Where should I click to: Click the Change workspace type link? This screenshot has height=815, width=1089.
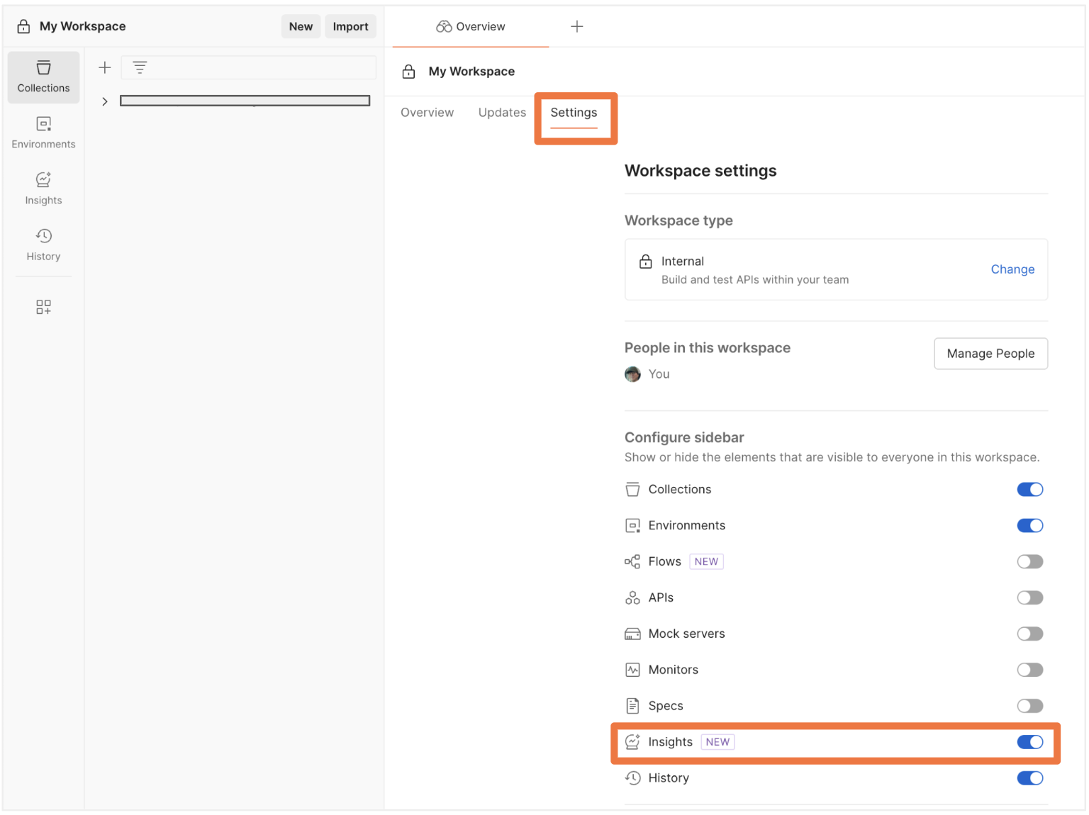(x=1012, y=269)
